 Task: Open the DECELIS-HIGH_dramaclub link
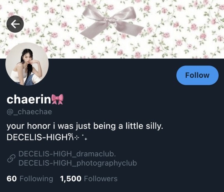click(x=67, y=154)
